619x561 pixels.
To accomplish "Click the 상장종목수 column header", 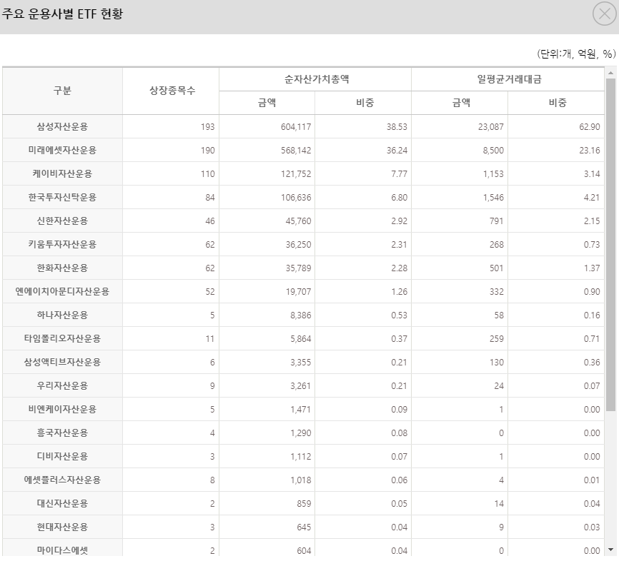I will tap(171, 91).
